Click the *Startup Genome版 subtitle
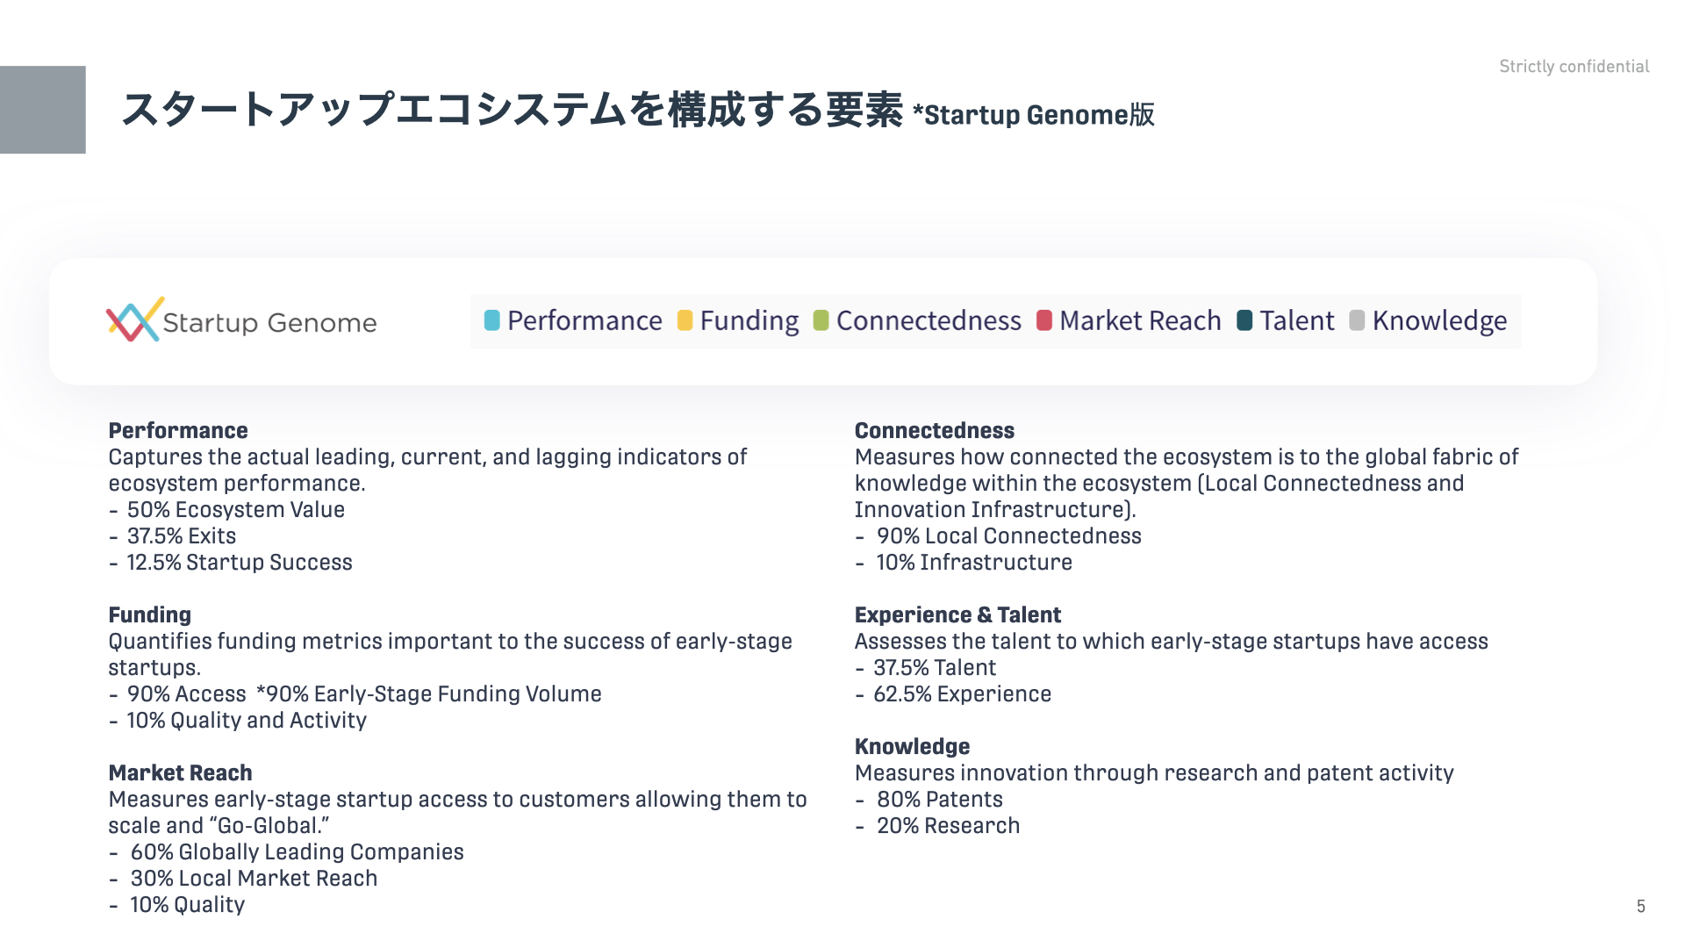Viewport: 1685px width, 948px height. (x=1033, y=115)
